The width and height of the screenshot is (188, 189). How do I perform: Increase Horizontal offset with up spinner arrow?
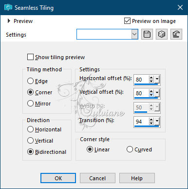pyautogui.click(x=151, y=78)
